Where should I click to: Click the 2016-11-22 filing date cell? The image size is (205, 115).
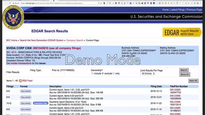click(156, 103)
